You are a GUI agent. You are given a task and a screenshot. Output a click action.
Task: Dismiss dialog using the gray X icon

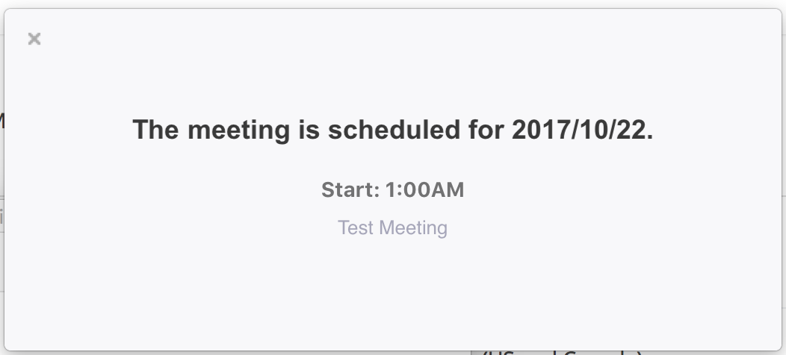(x=34, y=39)
